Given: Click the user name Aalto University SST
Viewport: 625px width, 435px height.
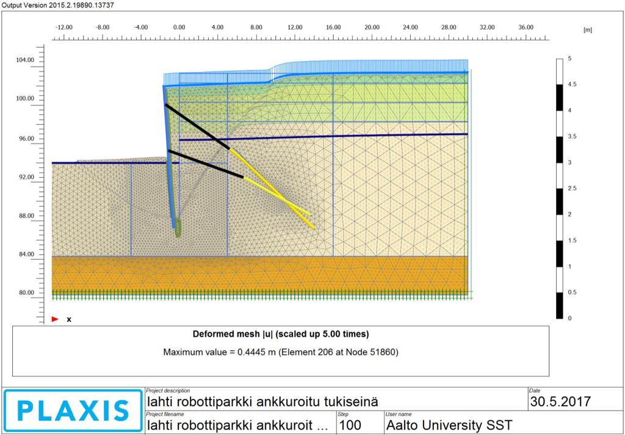Looking at the screenshot, I should pyautogui.click(x=449, y=425).
